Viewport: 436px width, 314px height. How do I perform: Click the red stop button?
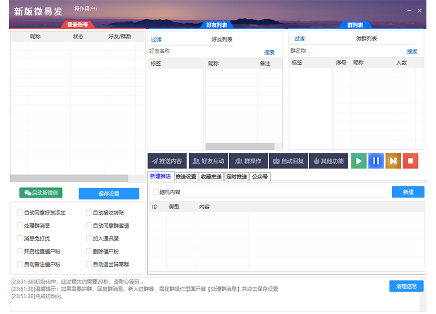(x=411, y=161)
